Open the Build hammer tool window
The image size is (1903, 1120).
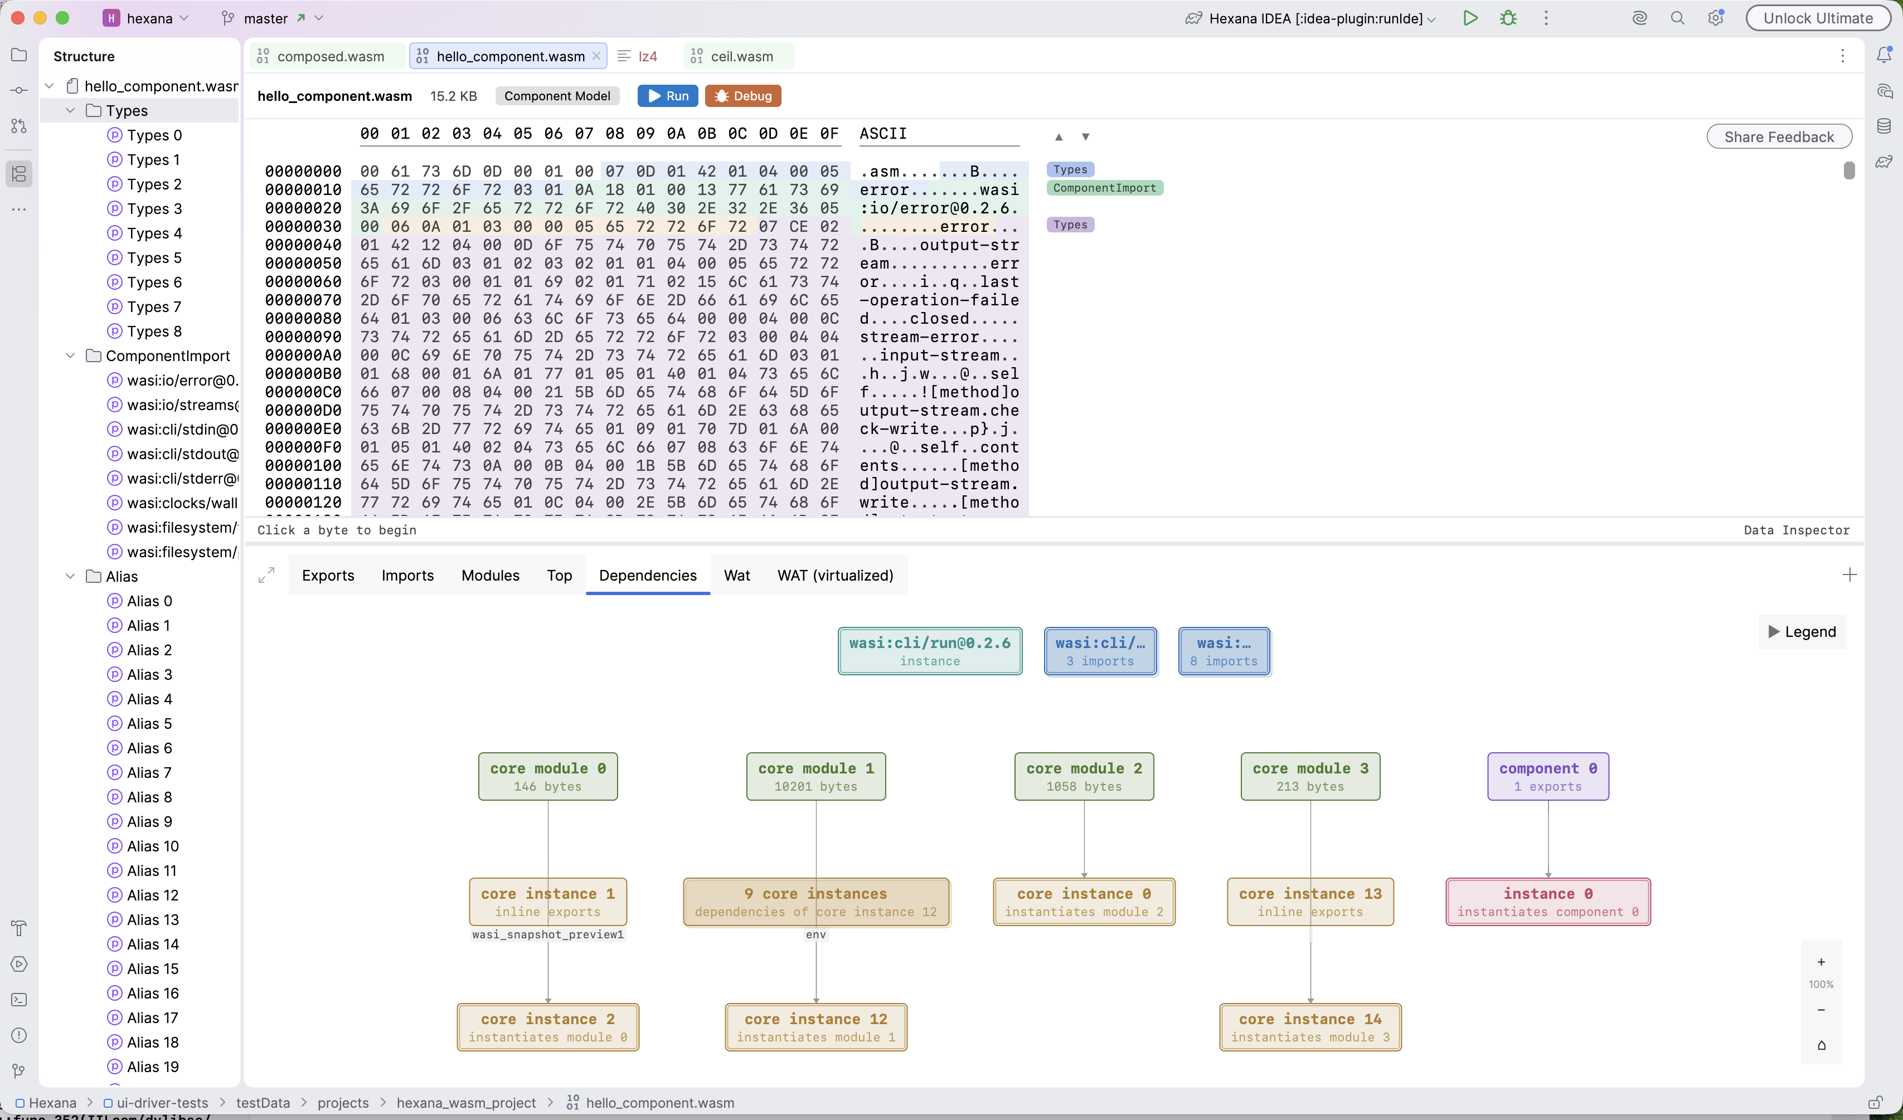click(19, 928)
